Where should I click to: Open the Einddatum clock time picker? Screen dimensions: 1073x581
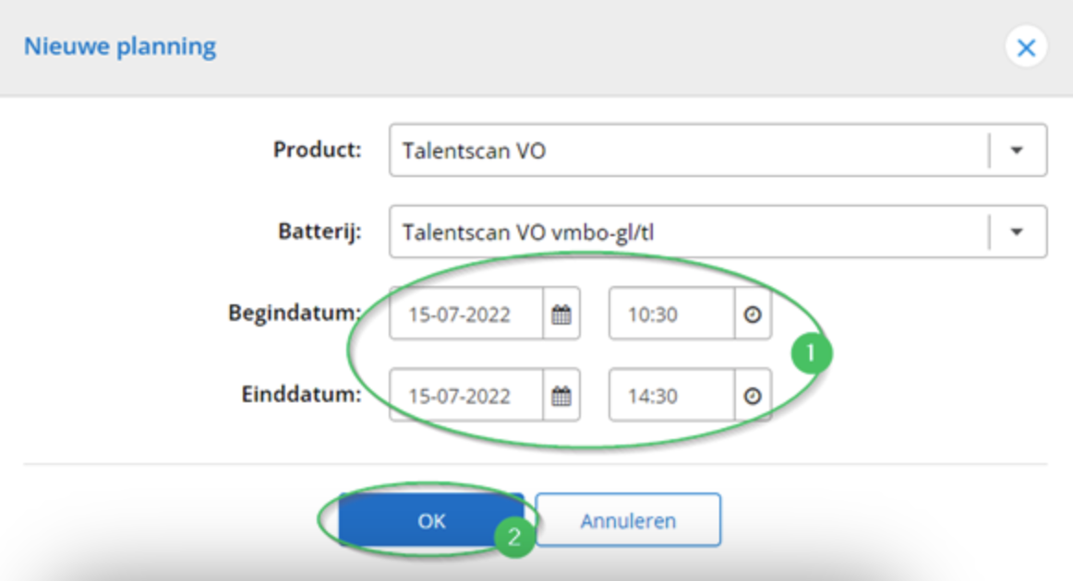pyautogui.click(x=753, y=396)
